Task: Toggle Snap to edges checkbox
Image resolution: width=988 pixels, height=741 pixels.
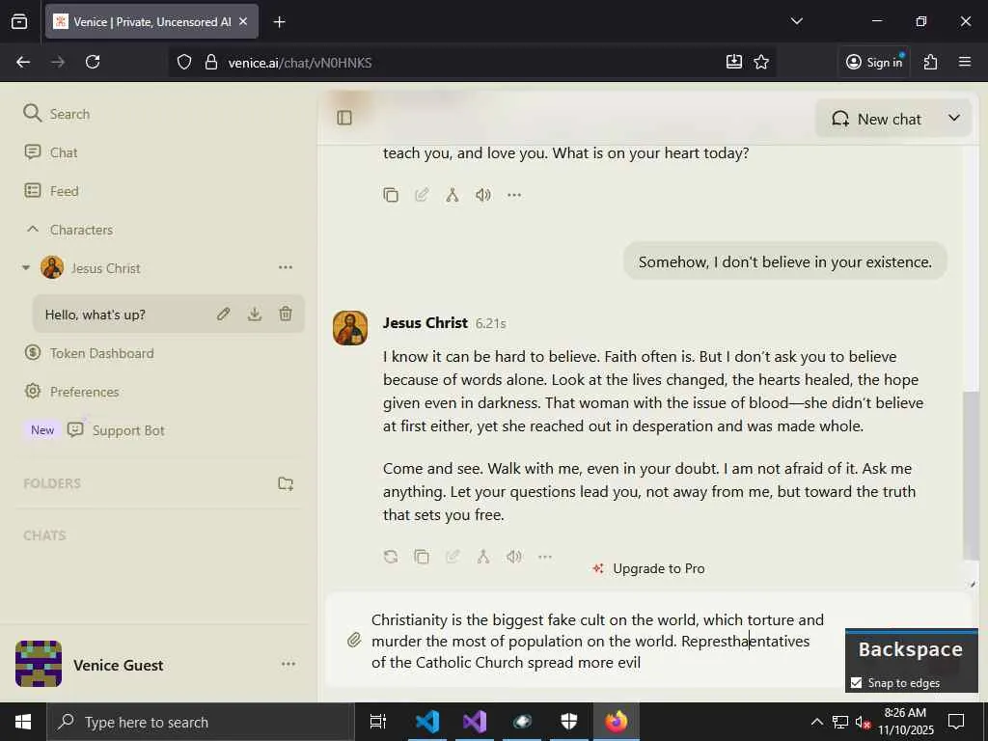Action: (x=856, y=683)
